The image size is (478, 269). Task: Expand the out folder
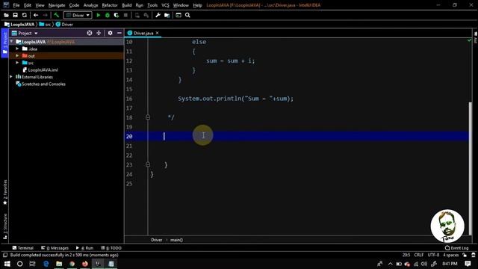[17, 56]
